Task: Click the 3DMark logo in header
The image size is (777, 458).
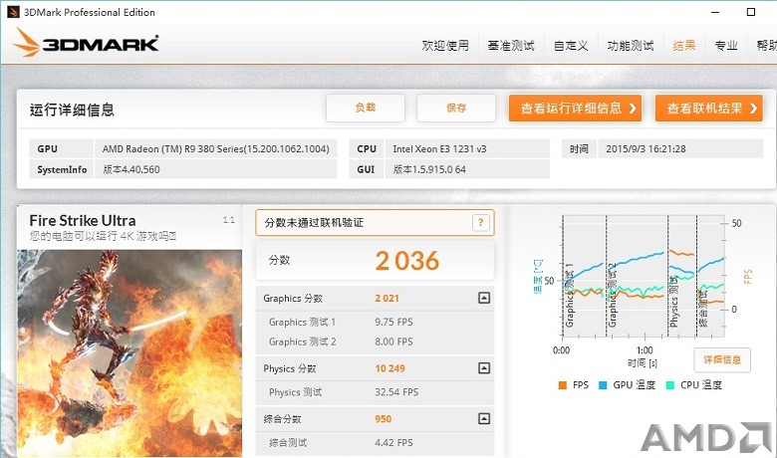Action: coord(86,43)
